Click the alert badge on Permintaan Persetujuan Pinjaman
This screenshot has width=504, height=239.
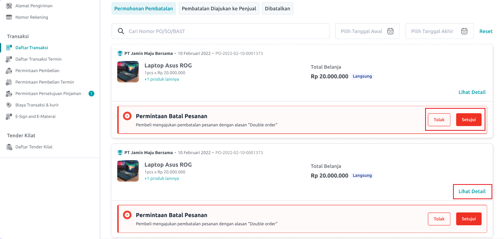91,93
